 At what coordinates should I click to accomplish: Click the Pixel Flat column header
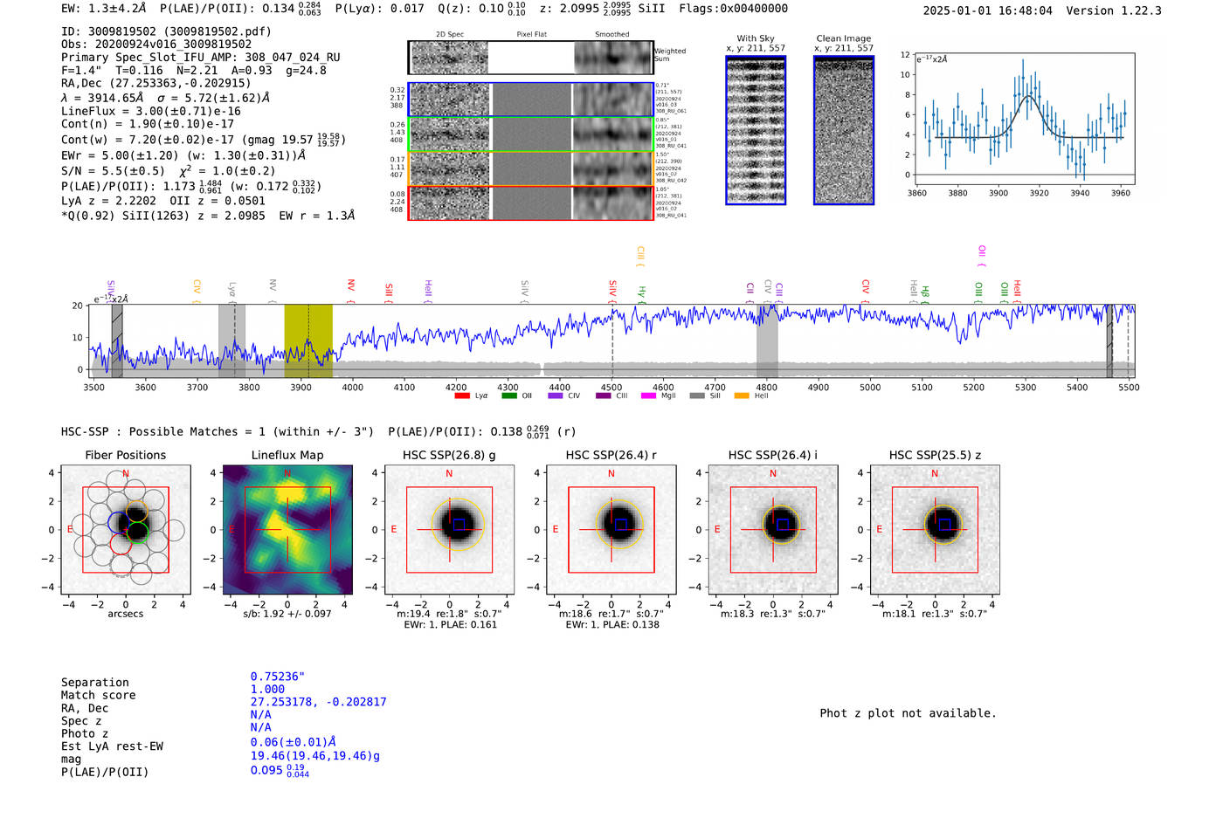(x=531, y=35)
